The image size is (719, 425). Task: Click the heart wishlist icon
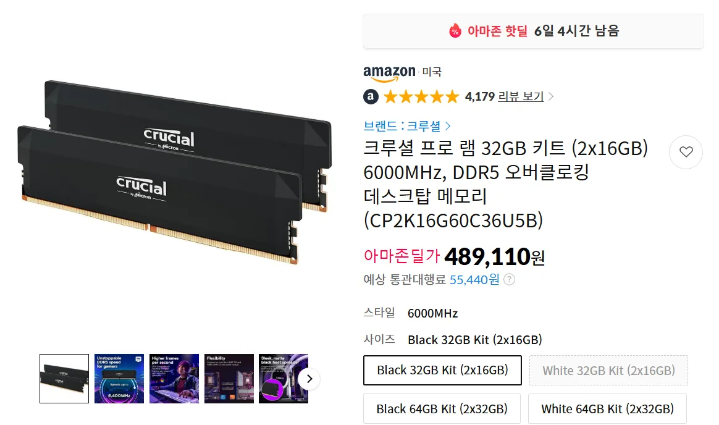[x=686, y=152]
